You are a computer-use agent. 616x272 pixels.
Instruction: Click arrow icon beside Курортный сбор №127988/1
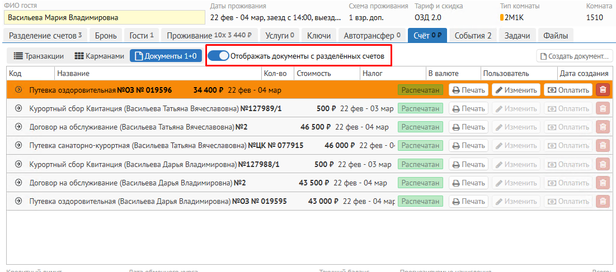point(18,165)
